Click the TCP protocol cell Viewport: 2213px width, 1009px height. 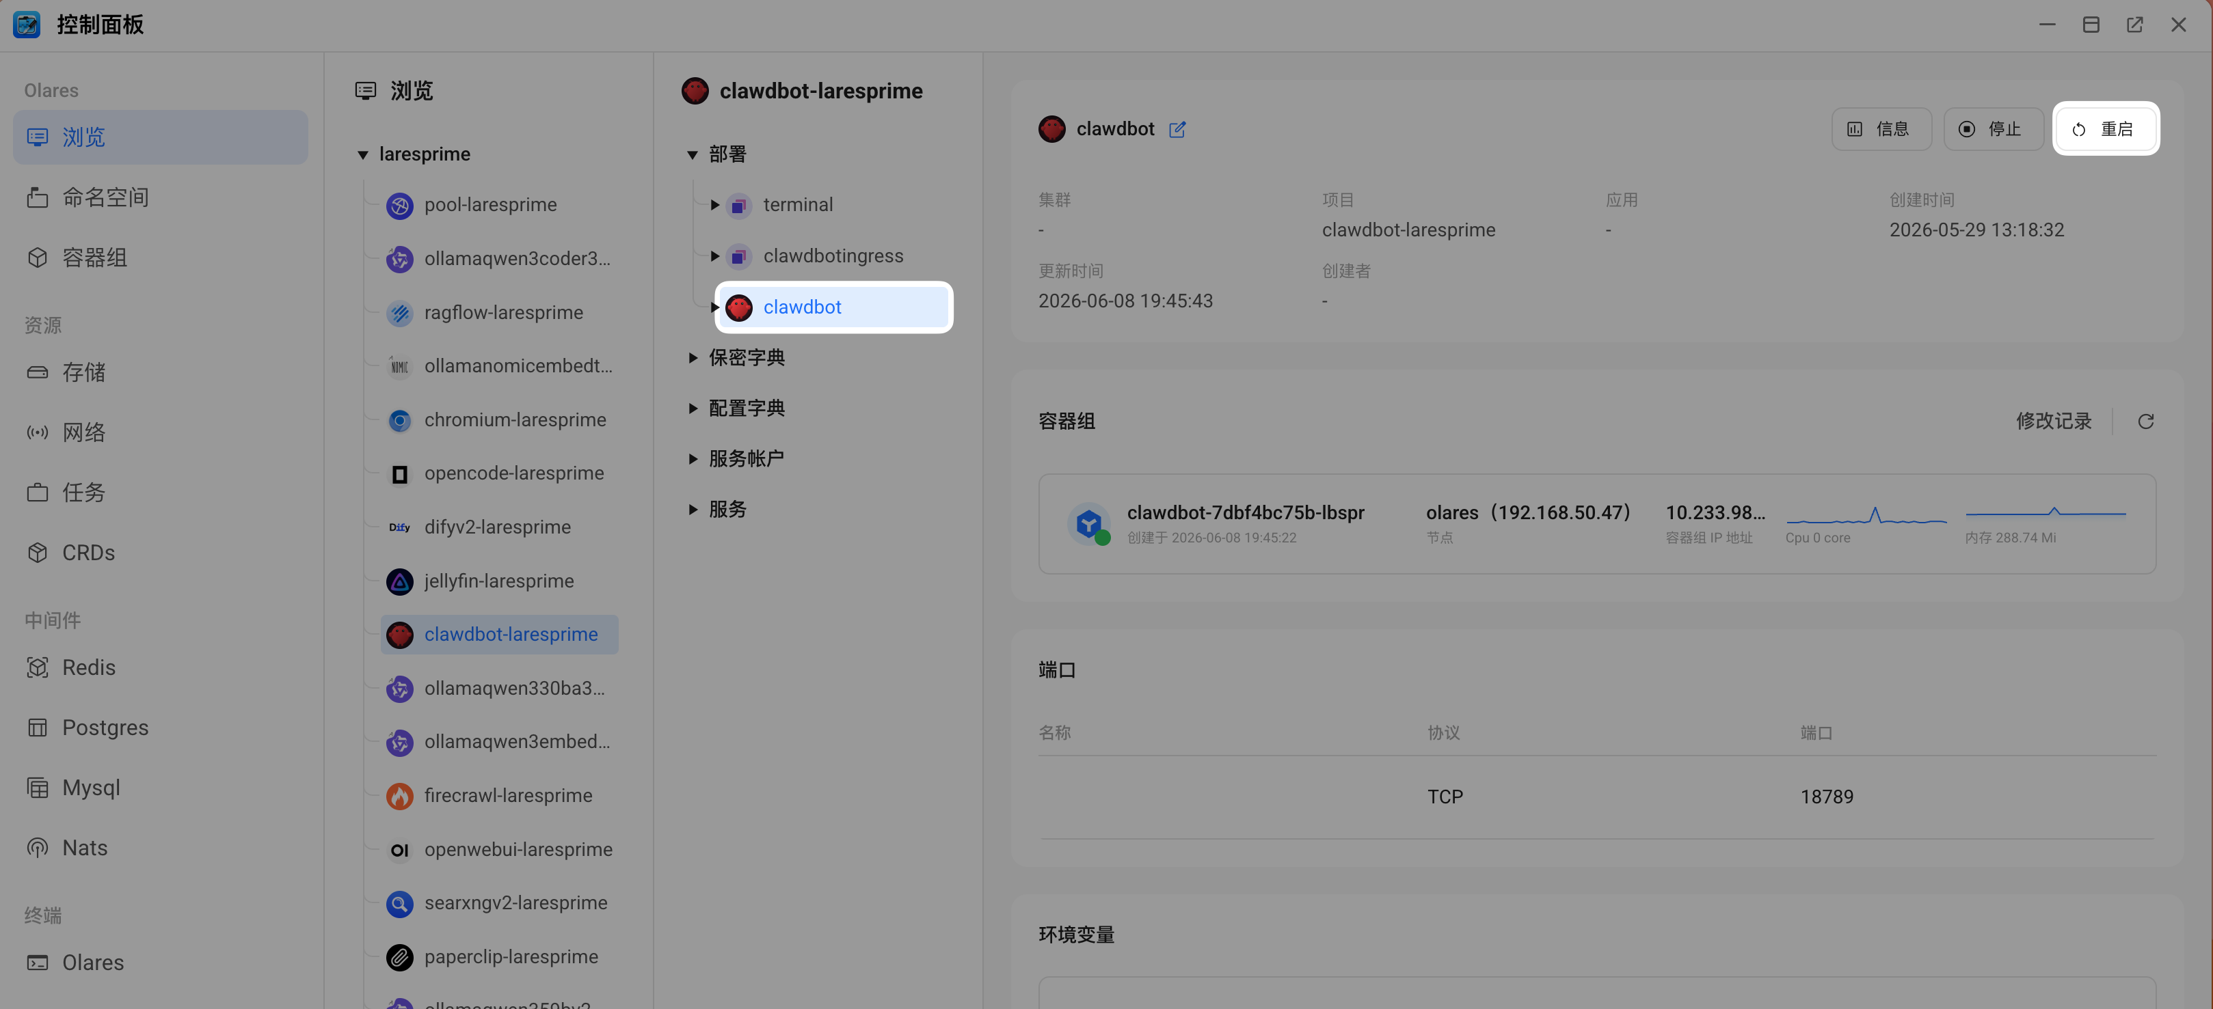[1445, 797]
